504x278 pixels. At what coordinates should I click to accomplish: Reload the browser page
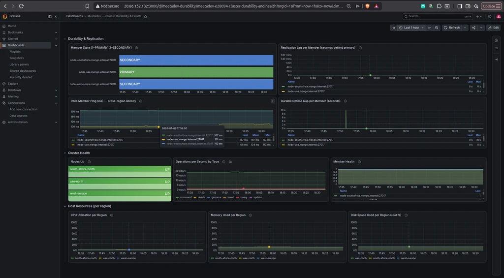pos(21,6)
